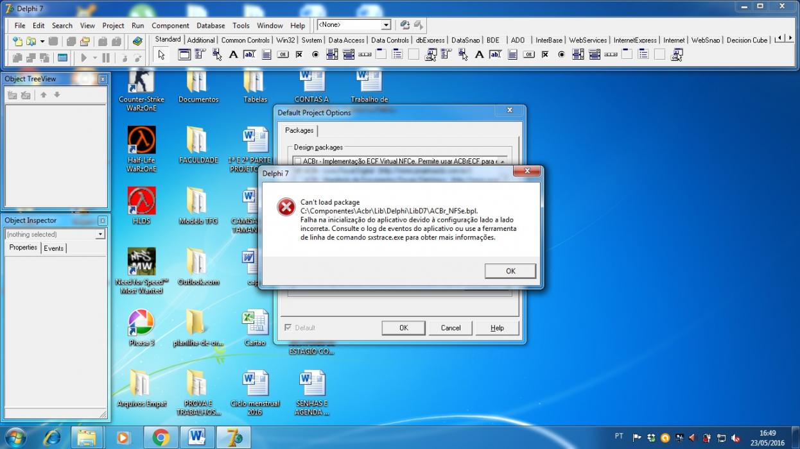Click the Windows Start button
The image size is (800, 449).
15,437
